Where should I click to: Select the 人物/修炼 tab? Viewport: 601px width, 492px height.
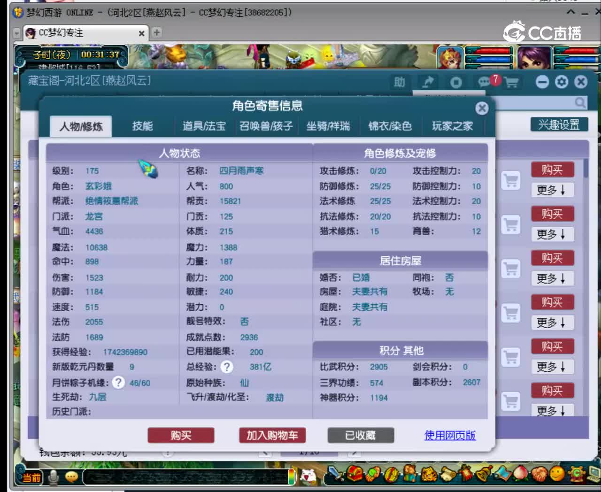(81, 126)
